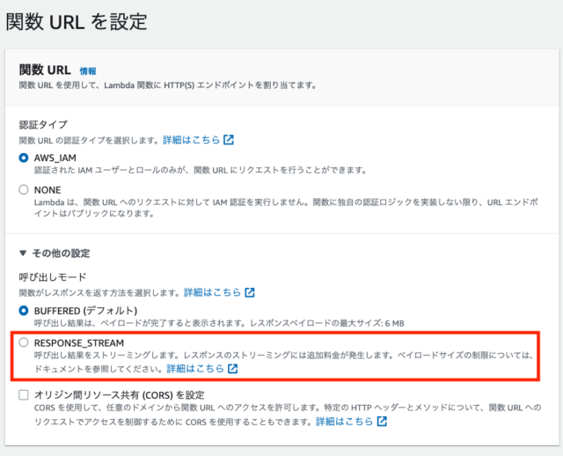Click the NONE option label
The height and width of the screenshot is (456, 563).
48,190
